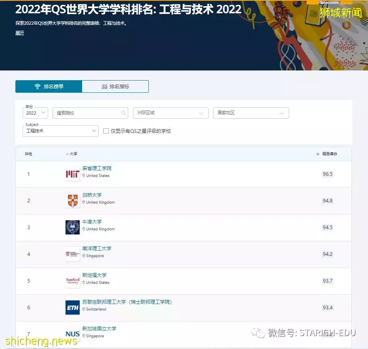Click the MIT university logo
368x349 pixels.
[72, 174]
